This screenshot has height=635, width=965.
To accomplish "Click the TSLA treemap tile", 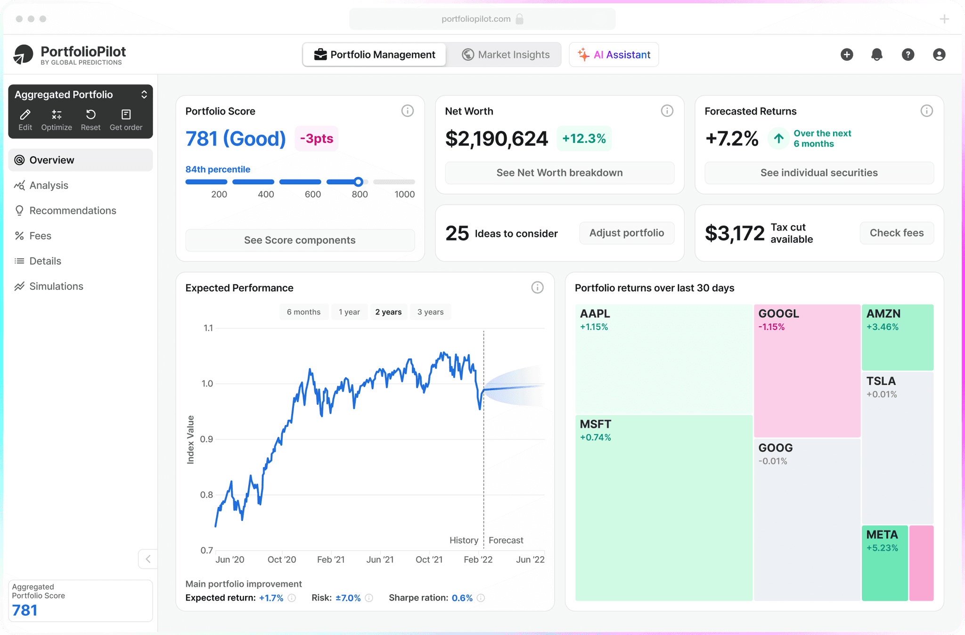I will pyautogui.click(x=898, y=448).
